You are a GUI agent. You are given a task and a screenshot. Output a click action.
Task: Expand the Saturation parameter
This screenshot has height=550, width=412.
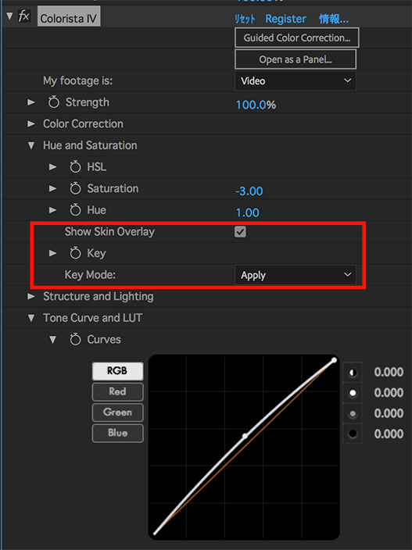(x=52, y=189)
